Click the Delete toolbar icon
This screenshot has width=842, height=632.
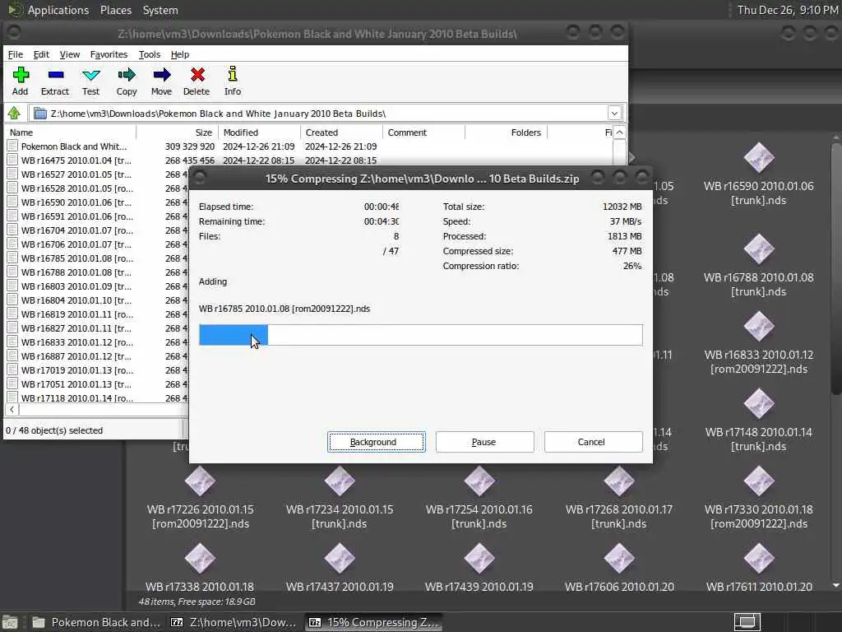click(x=197, y=81)
